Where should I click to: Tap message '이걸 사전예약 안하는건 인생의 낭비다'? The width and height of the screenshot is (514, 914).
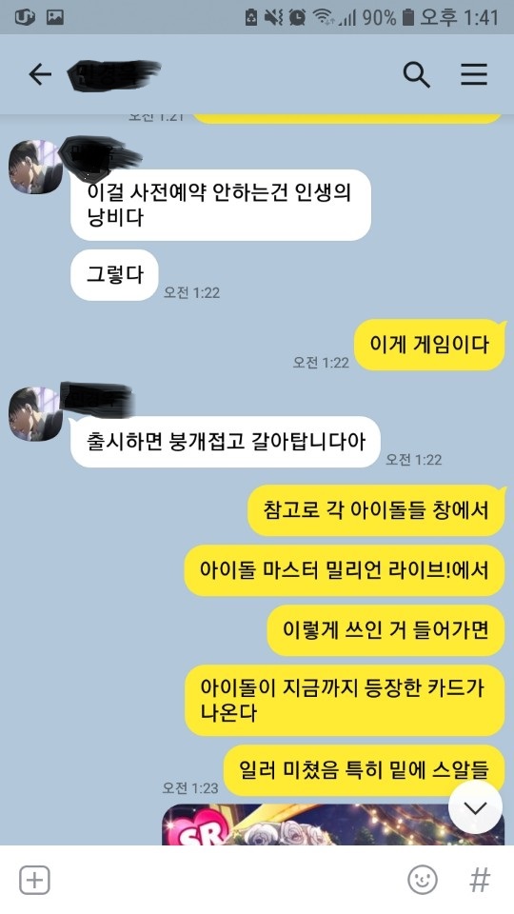click(221, 205)
